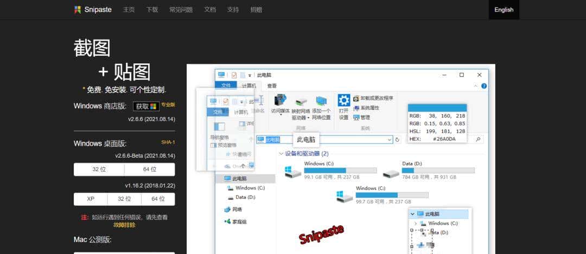The height and width of the screenshot is (254, 586).
Task: Open the 捐赠 navbar link
Action: pos(256,10)
